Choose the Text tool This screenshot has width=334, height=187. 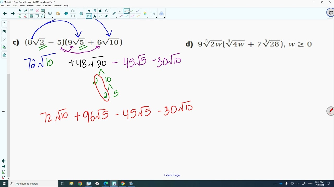point(94,16)
